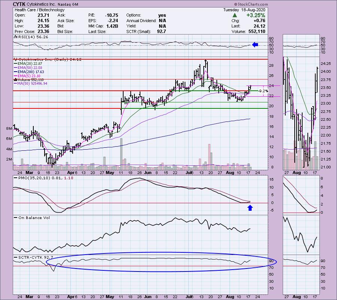Viewport: 337px width, 300px height.
Task: Click the pink line marker beside EMA(5)
Action: (x=15, y=76)
